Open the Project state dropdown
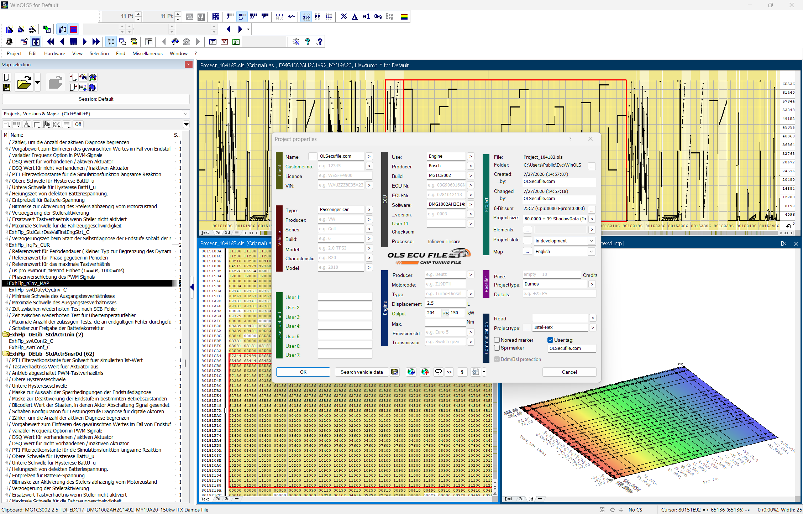The width and height of the screenshot is (803, 514). (591, 241)
